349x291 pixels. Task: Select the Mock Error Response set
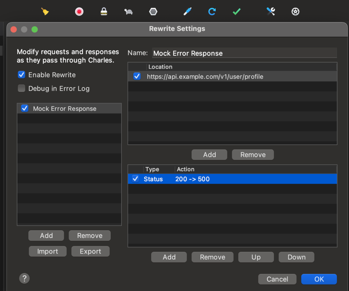coord(65,108)
